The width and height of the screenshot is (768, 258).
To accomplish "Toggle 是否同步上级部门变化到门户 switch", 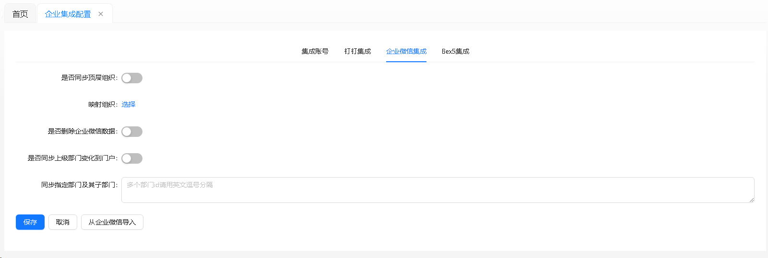I will tap(132, 158).
